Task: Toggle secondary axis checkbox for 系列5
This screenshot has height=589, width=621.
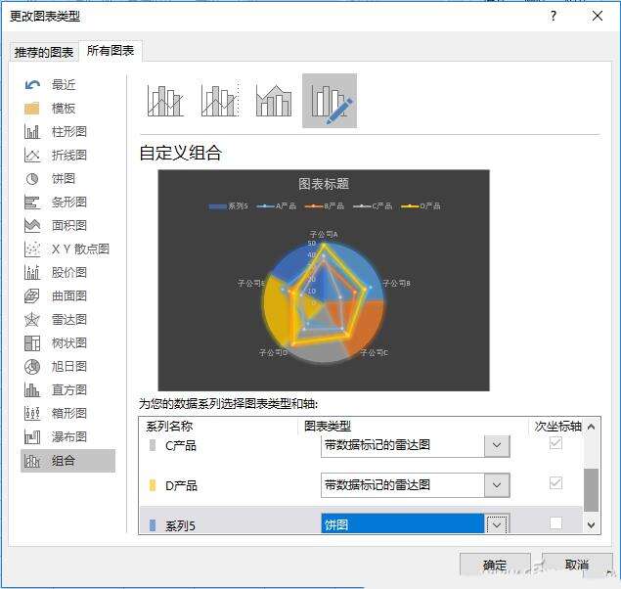Action: (x=555, y=522)
